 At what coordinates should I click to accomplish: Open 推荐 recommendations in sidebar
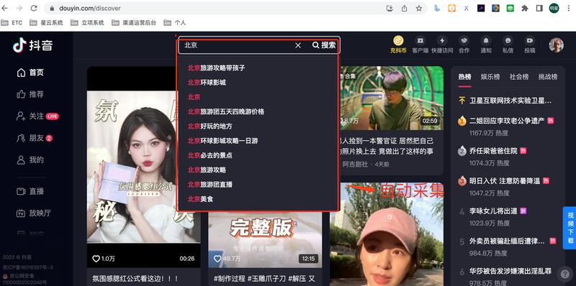(30, 94)
